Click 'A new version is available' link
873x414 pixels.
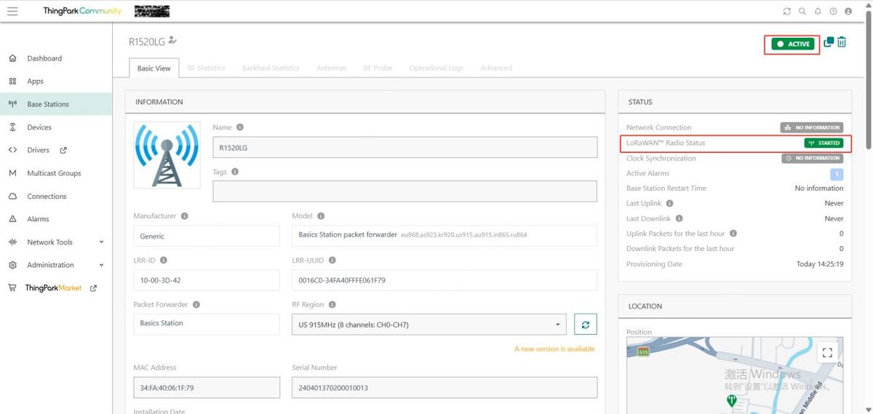(x=554, y=349)
